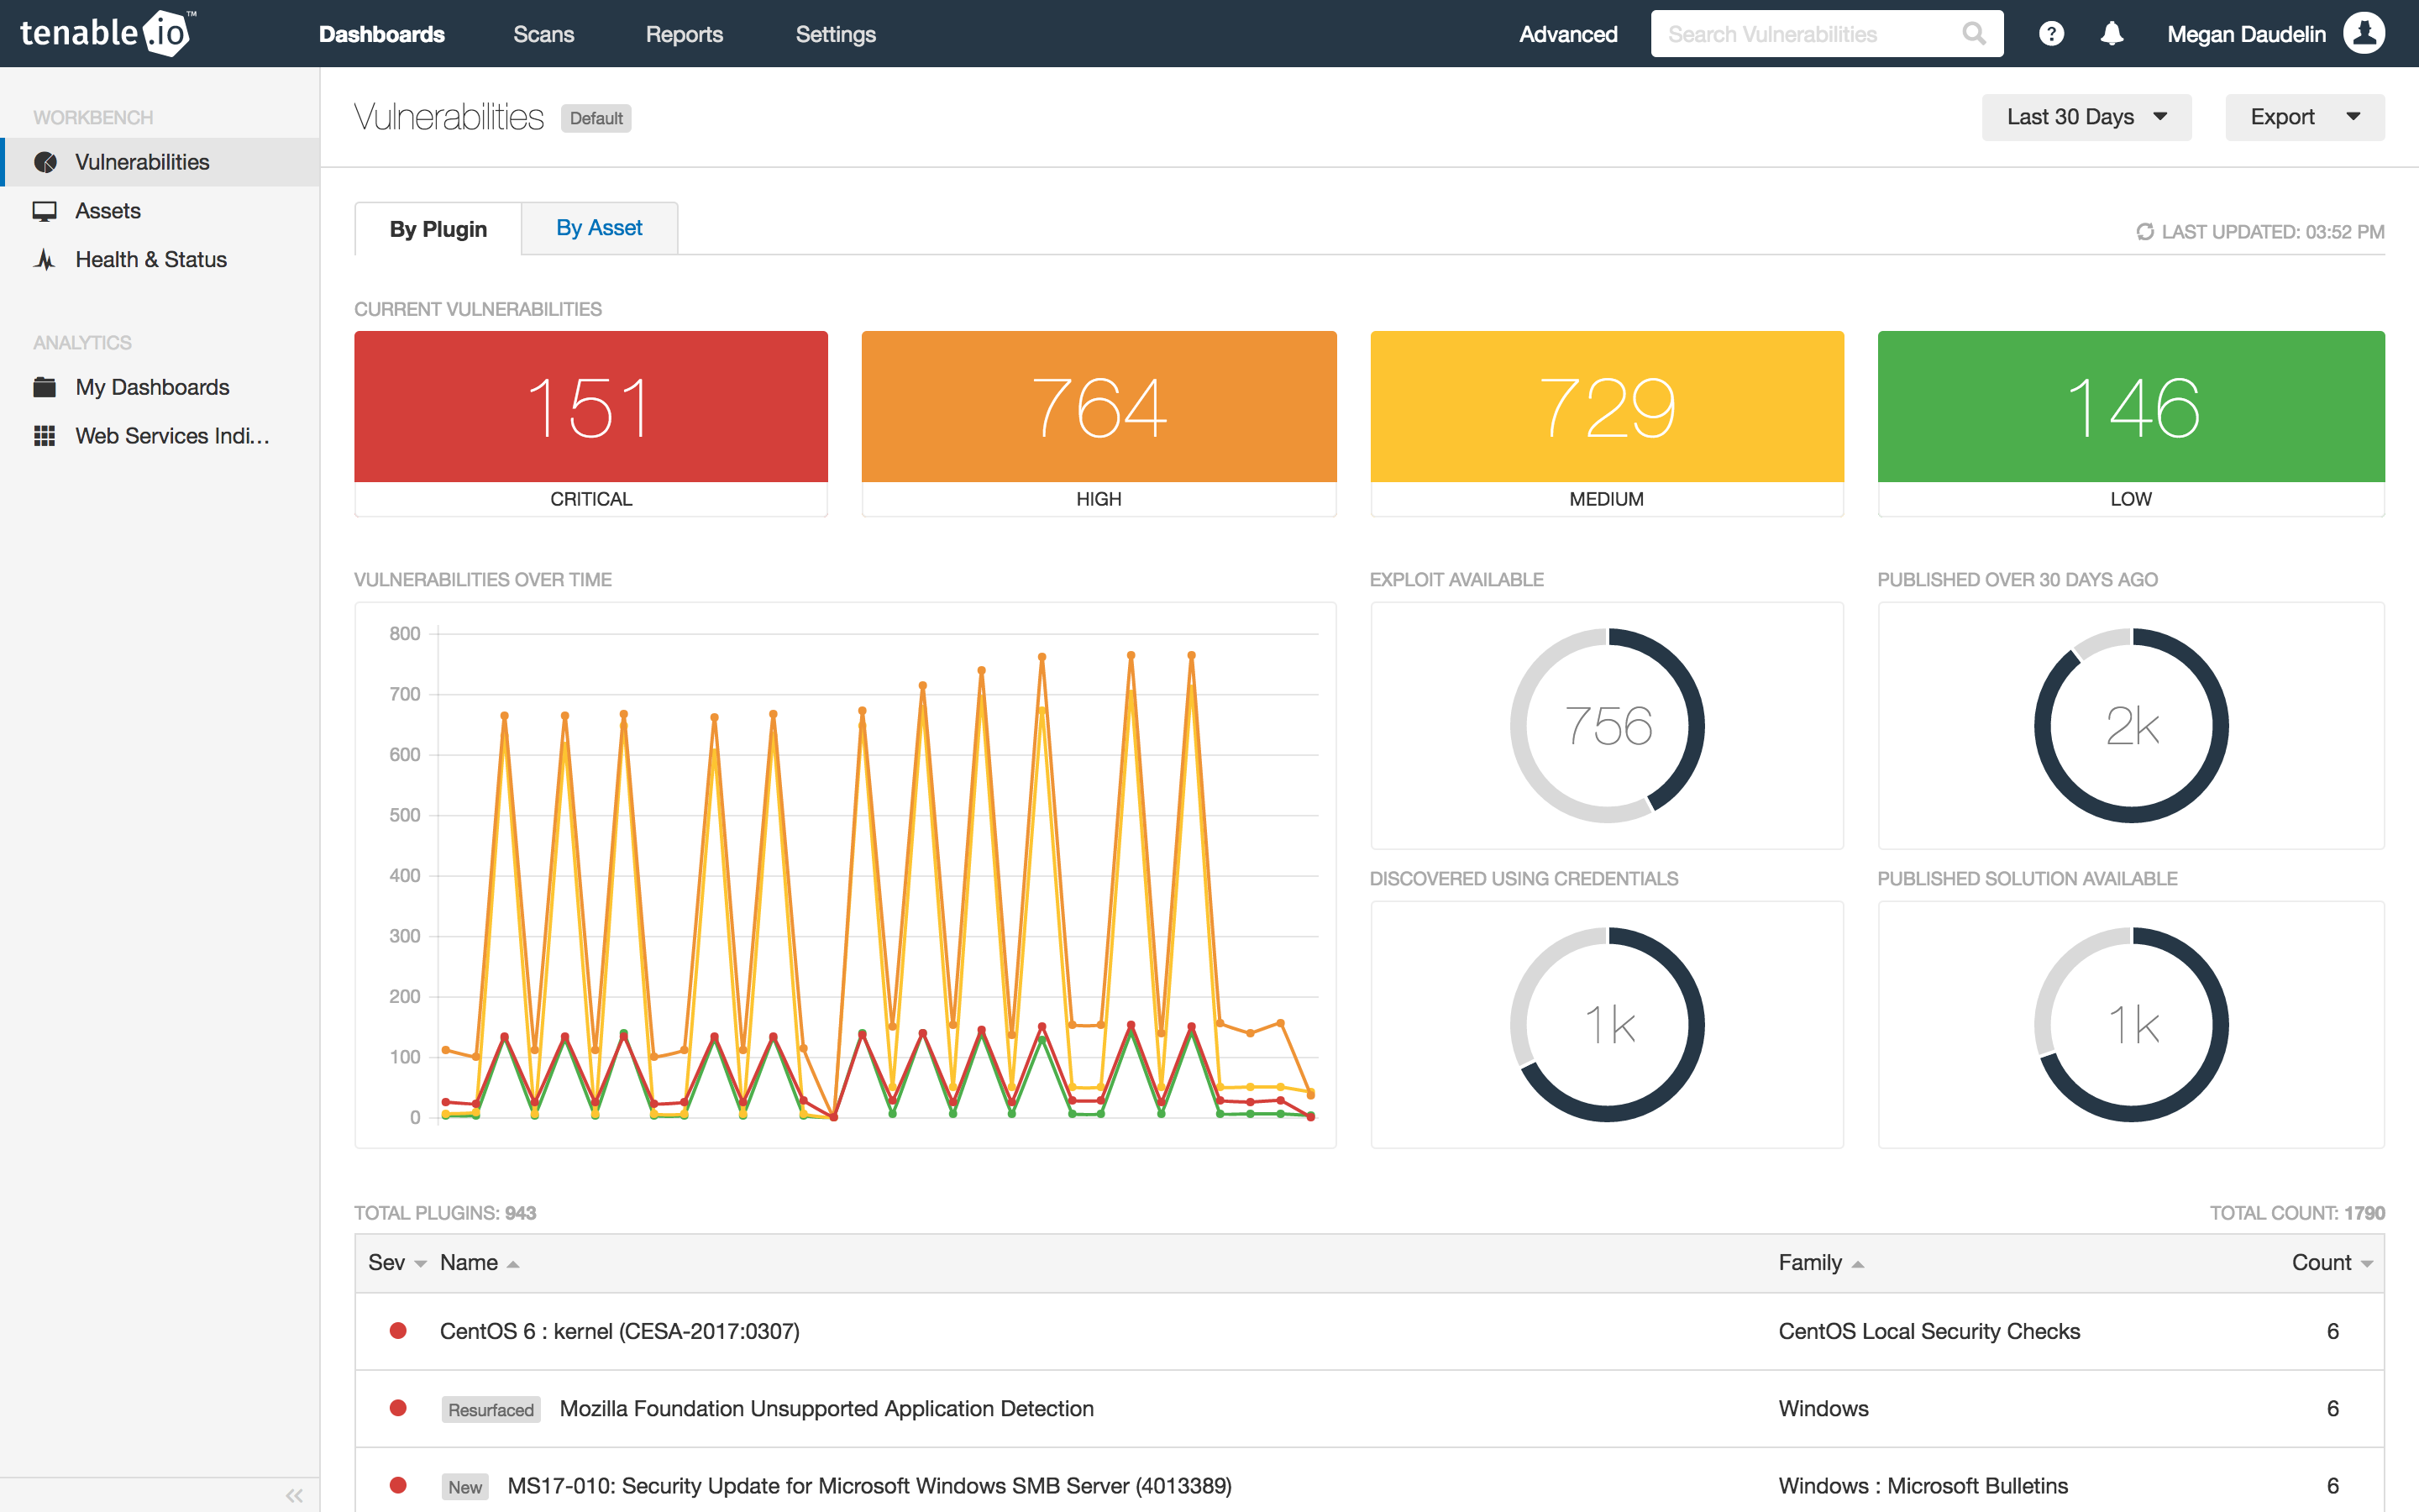Open the Reports menu
2419x1512 pixels.
click(x=685, y=33)
